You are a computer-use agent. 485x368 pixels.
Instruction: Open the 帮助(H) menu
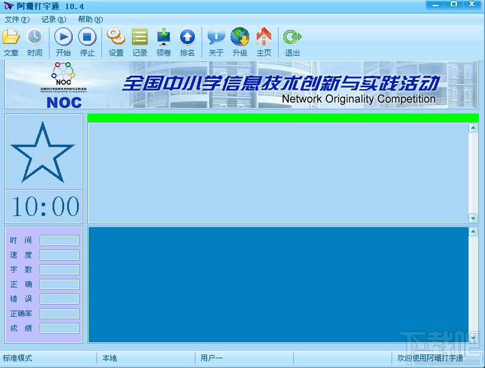(x=90, y=20)
